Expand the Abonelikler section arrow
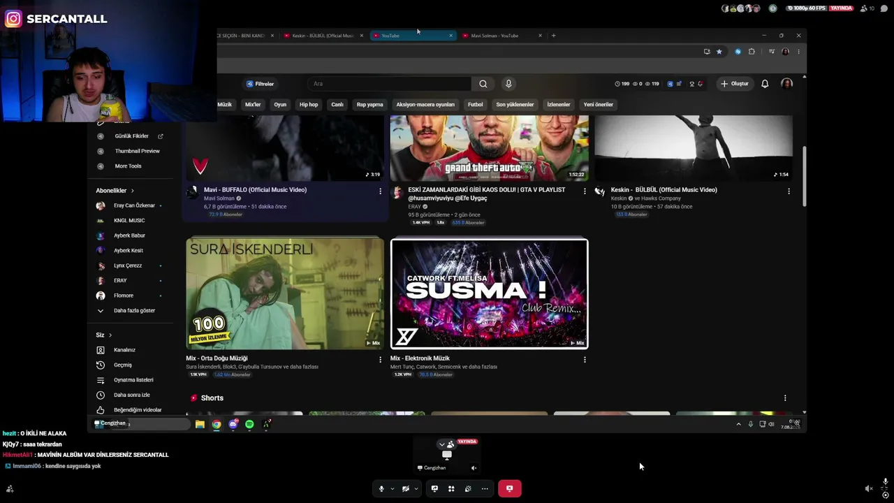Image resolution: width=894 pixels, height=503 pixels. coord(132,191)
